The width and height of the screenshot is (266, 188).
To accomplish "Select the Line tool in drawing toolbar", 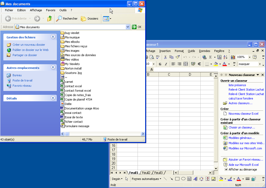I will coord(165,179).
